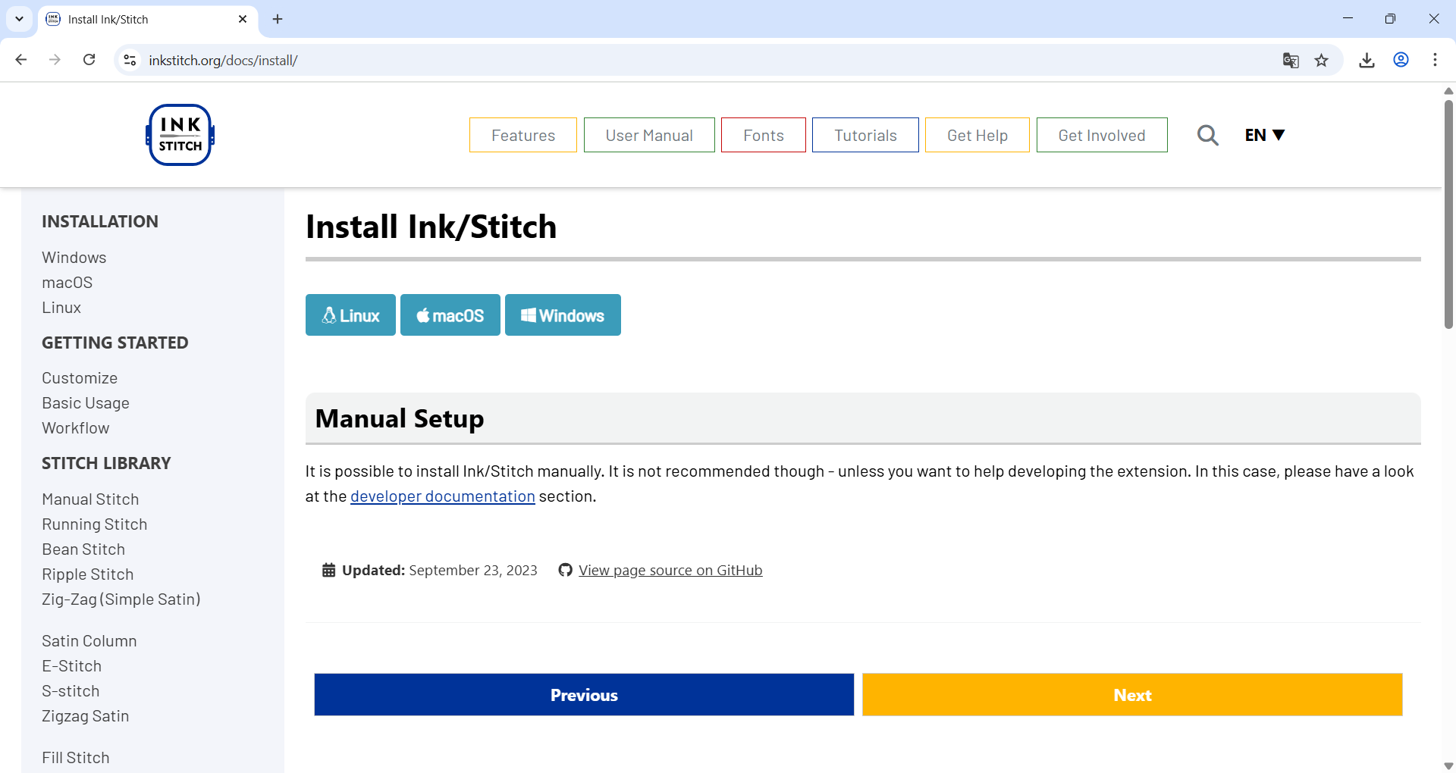
Task: Open Zigzag Satin in the sidebar
Action: 86,716
